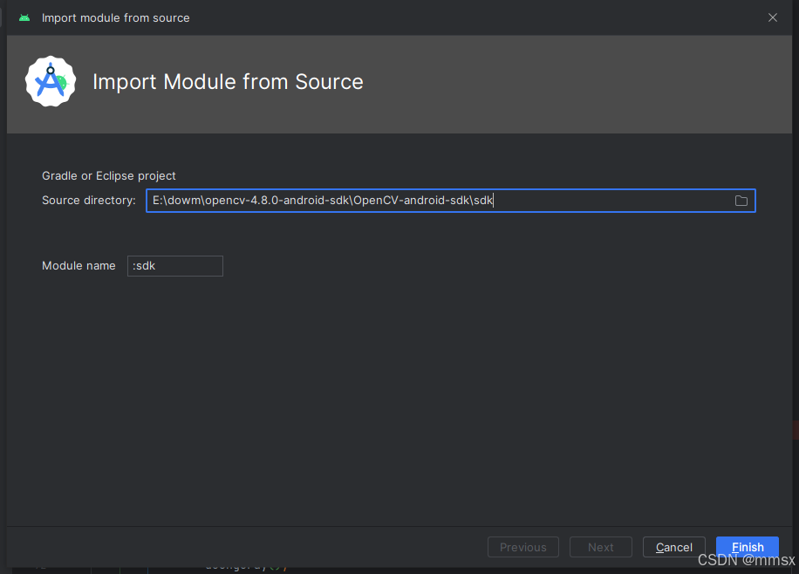
Task: Click the disabled Previous button
Action: point(522,547)
